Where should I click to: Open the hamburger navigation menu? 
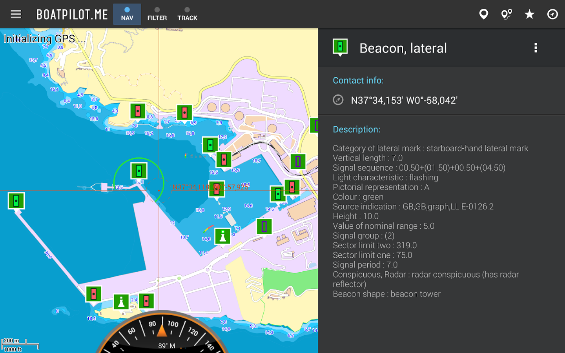(x=16, y=15)
